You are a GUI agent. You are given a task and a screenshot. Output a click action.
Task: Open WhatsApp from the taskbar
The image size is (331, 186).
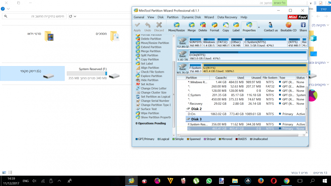(x=209, y=181)
